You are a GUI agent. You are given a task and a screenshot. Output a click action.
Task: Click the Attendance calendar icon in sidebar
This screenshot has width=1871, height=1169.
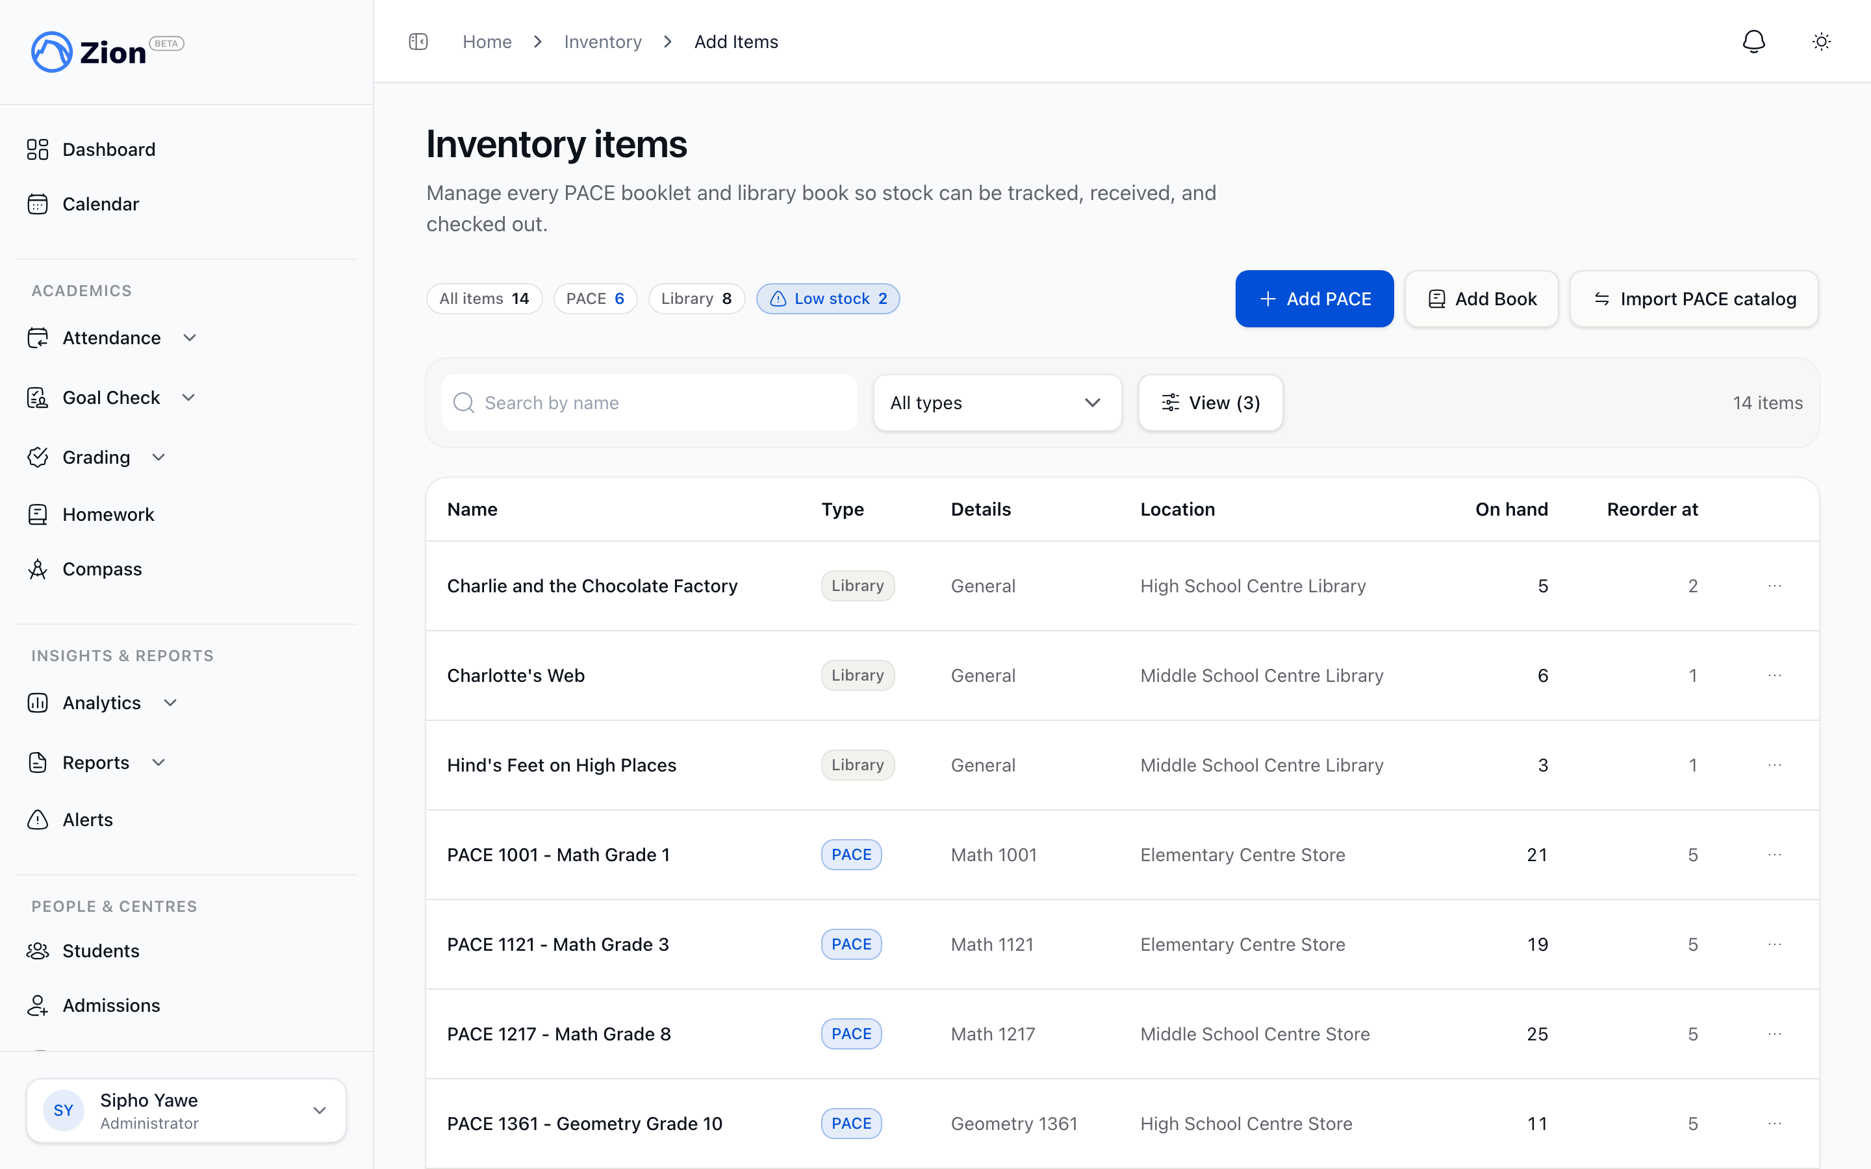point(38,338)
